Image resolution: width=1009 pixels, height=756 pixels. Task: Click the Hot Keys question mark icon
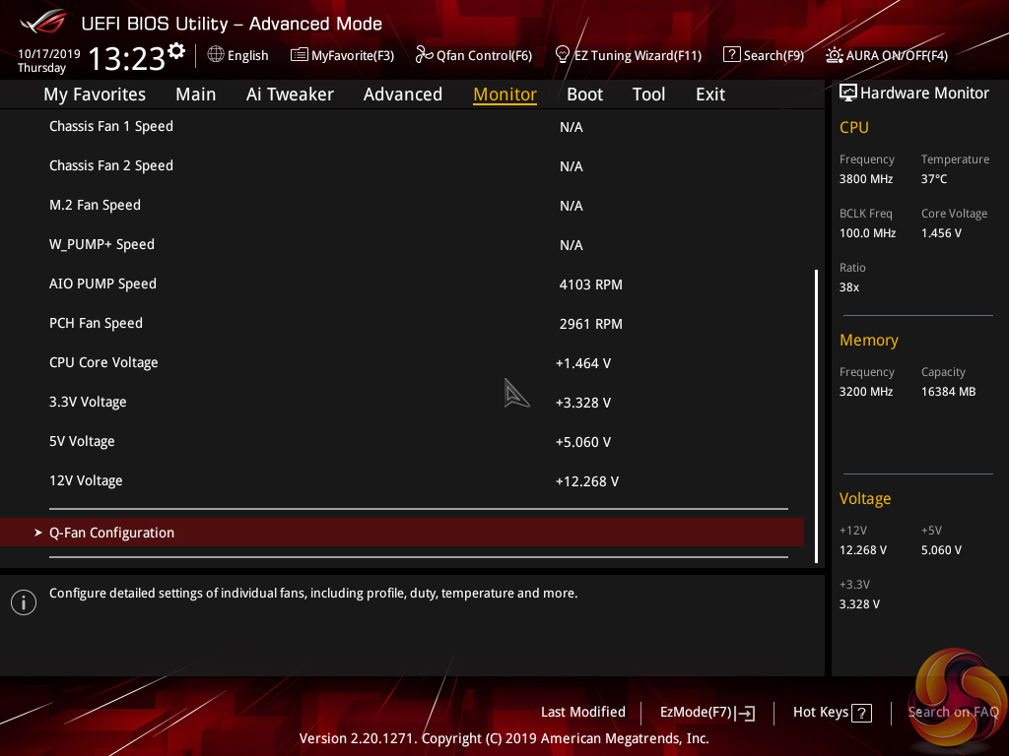[861, 713]
